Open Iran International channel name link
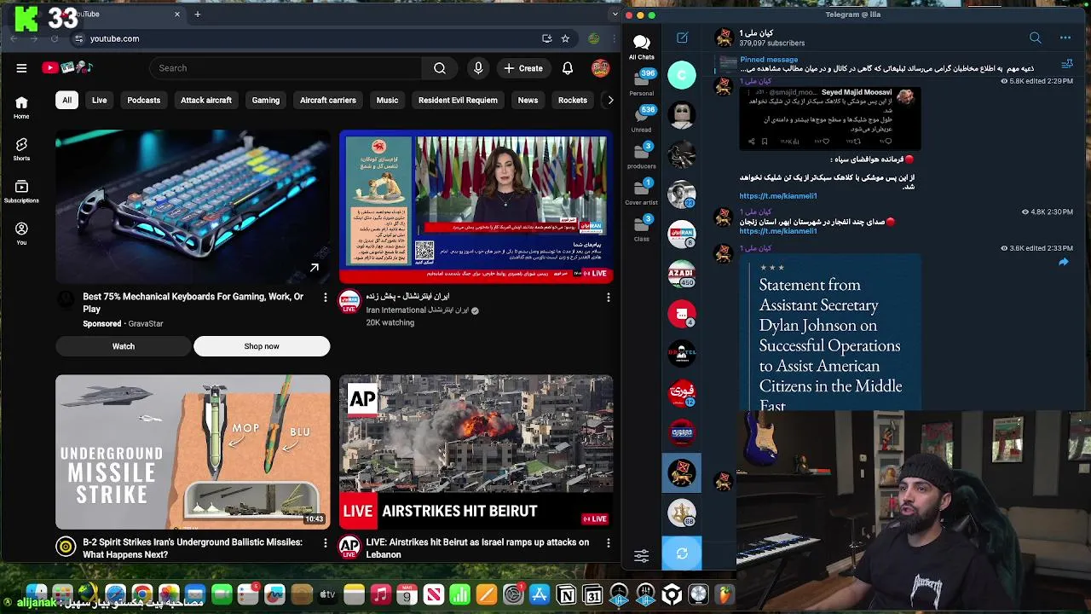The width and height of the screenshot is (1091, 614). (418, 310)
